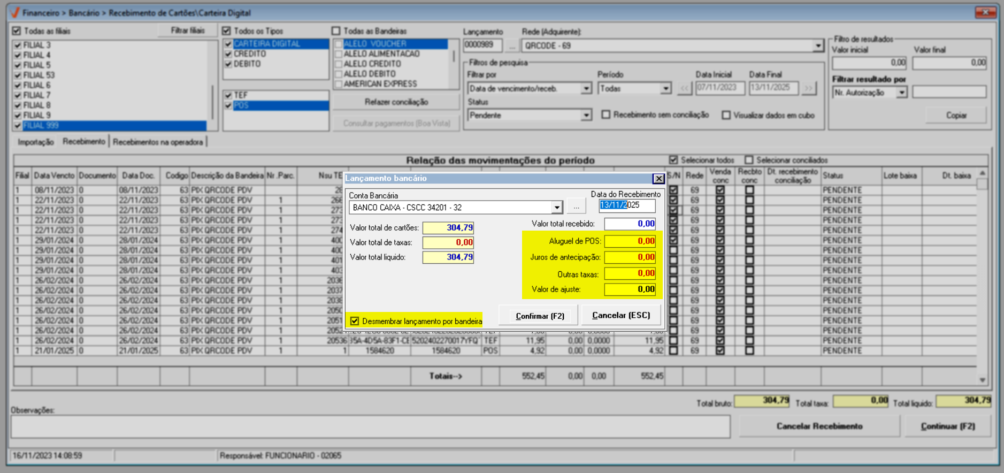Switch to the Importação tab
Image resolution: width=1004 pixels, height=473 pixels.
(x=36, y=142)
